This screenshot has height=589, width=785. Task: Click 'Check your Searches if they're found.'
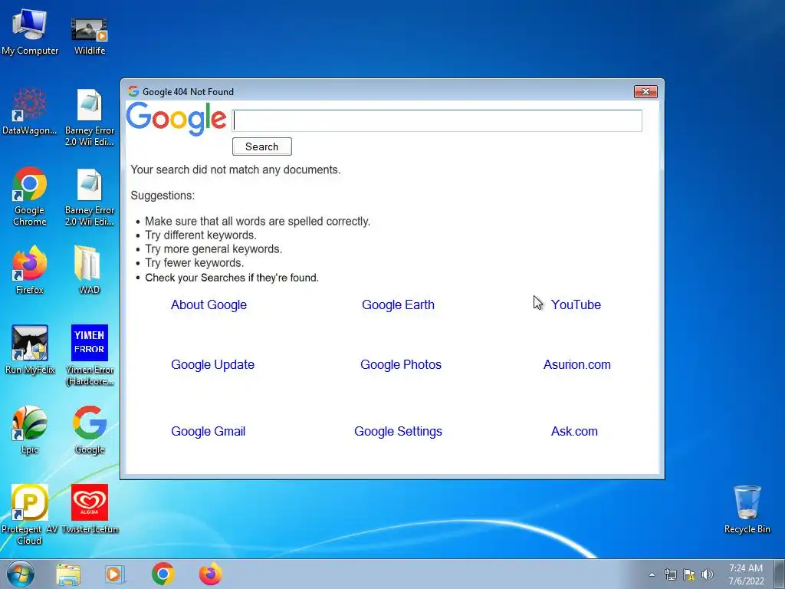coord(232,278)
